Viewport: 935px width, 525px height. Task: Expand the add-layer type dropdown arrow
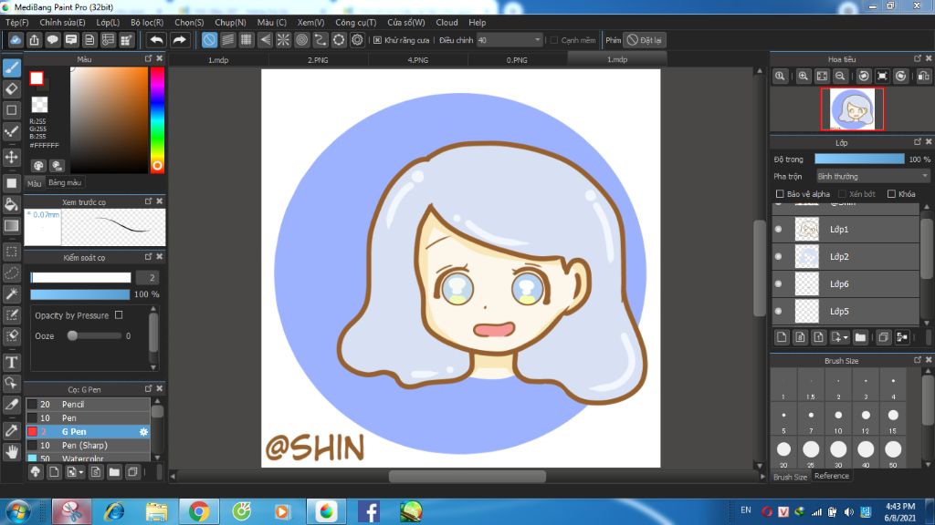[846, 338]
